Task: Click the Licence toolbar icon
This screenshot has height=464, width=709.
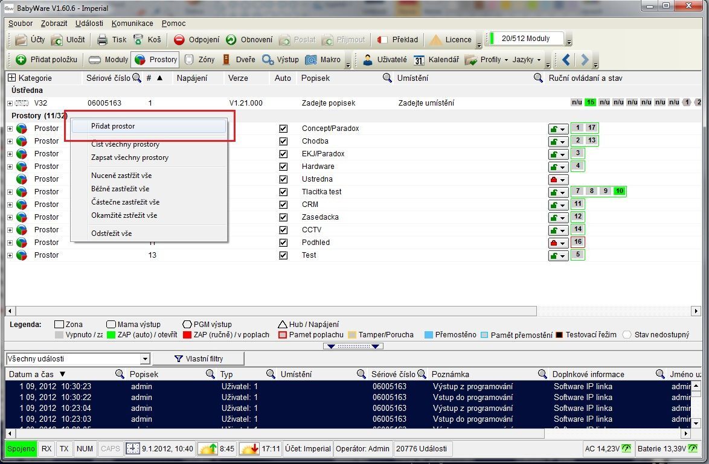Action: (x=436, y=40)
